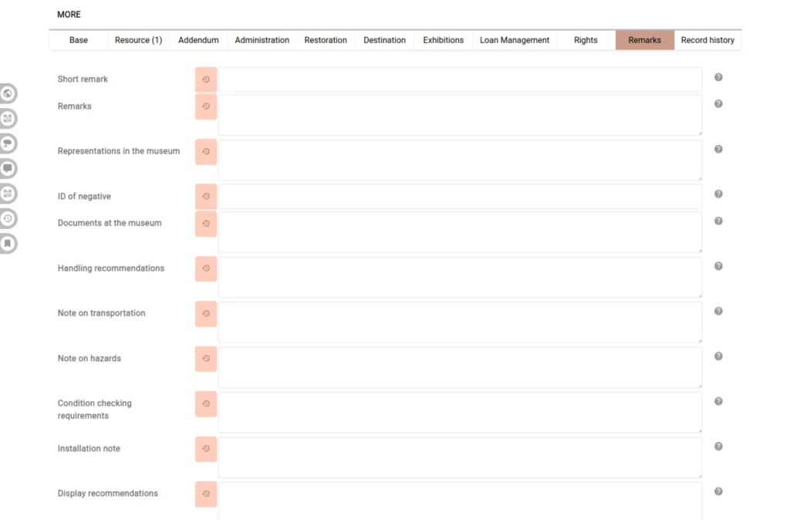Click history icon for Installation note
The image size is (790, 520).
[x=205, y=449]
